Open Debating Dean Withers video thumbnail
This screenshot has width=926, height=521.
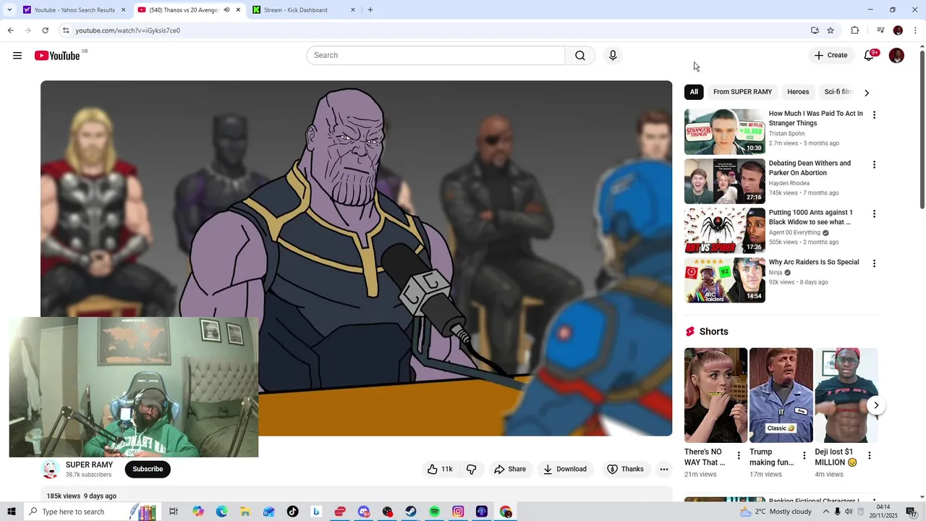click(x=725, y=181)
